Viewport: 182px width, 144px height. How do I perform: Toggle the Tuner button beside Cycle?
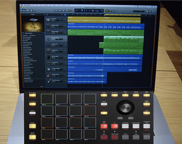(110, 11)
